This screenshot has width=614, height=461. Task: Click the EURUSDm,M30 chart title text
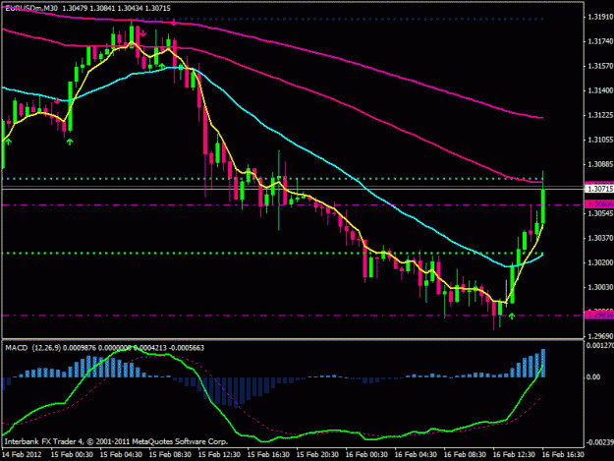tap(31, 8)
